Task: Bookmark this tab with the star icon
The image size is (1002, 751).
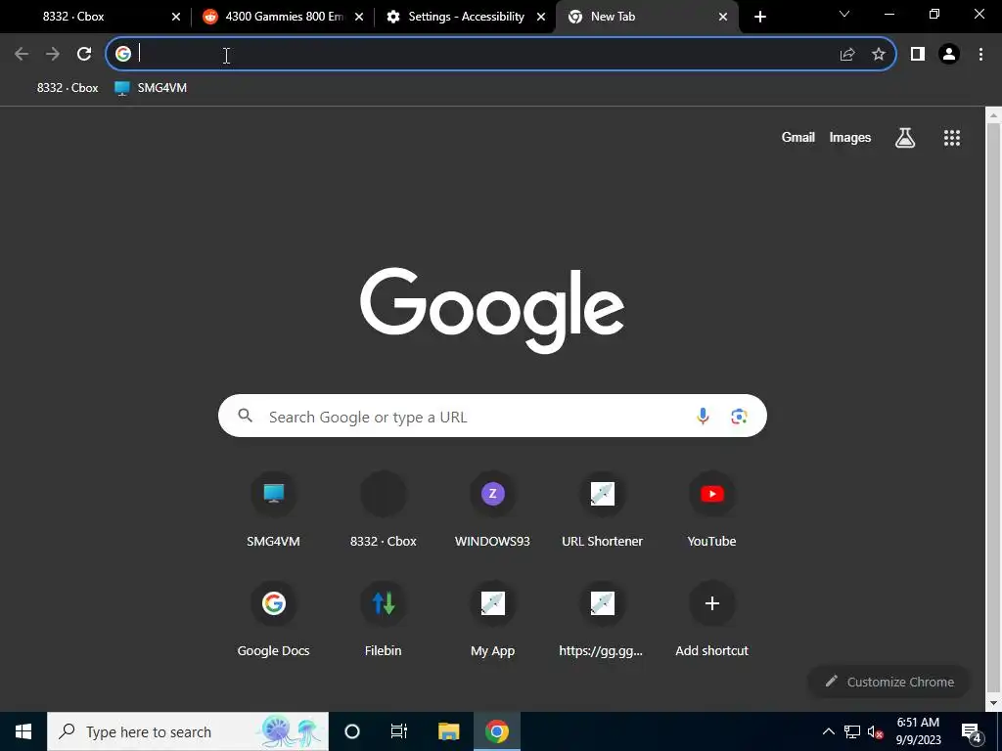Action: [x=879, y=55]
